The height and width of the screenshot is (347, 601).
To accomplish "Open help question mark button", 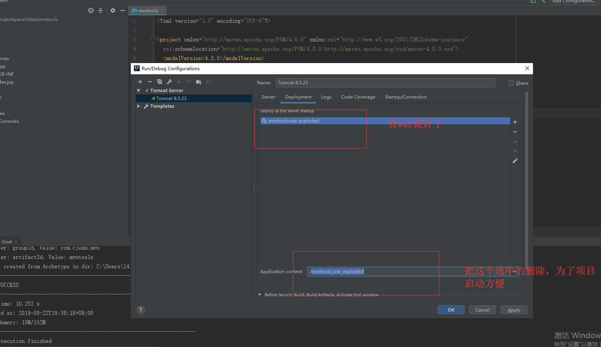I will (141, 310).
